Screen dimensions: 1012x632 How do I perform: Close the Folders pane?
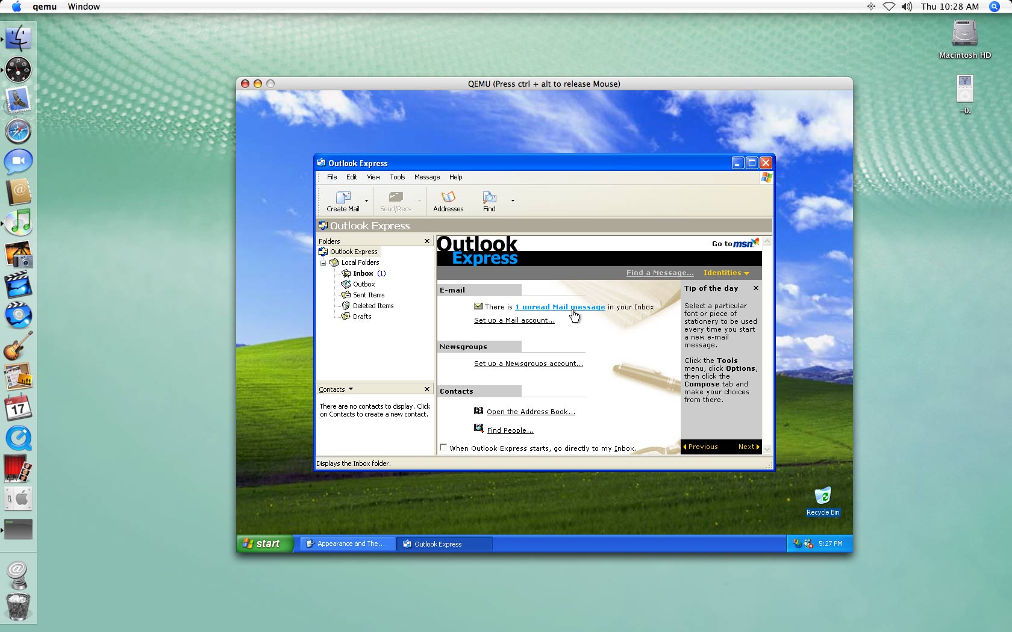(427, 241)
